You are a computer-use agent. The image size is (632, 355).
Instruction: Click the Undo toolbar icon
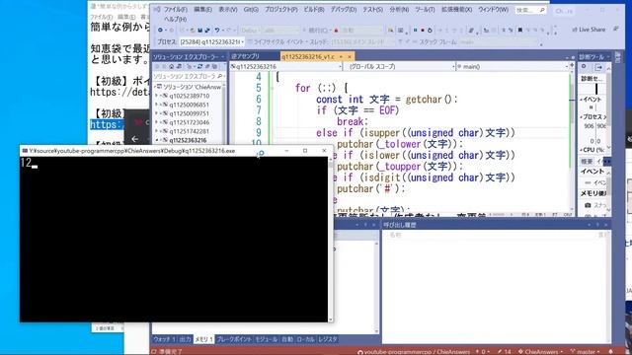pyautogui.click(x=217, y=31)
